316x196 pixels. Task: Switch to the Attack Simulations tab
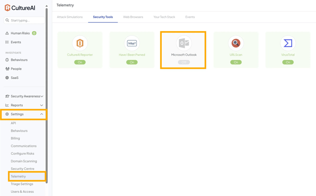70,17
